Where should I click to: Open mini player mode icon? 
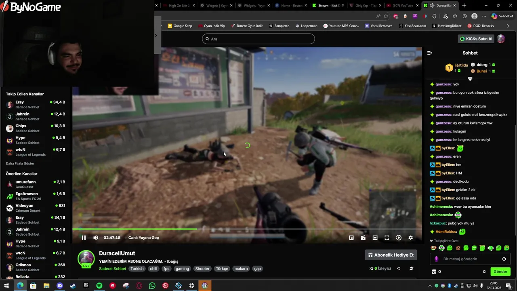click(351, 238)
